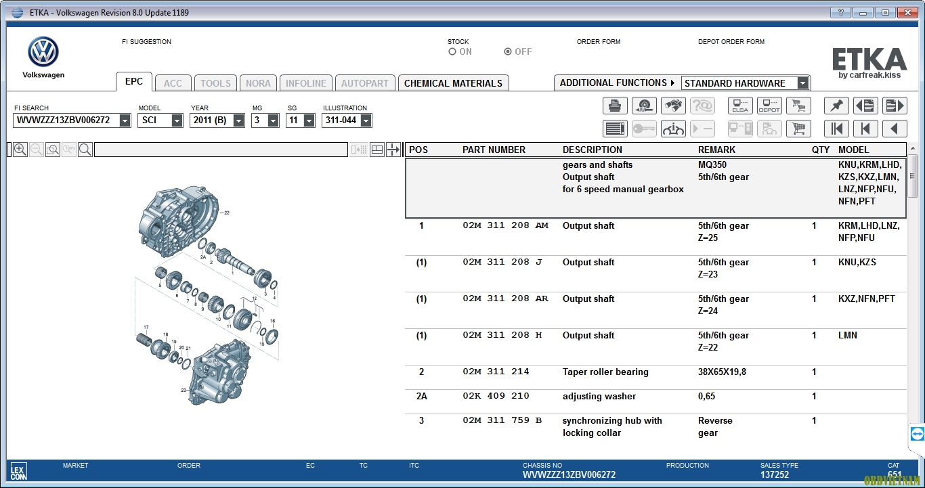
Task: Click the MODEL column header
Action: (x=854, y=150)
